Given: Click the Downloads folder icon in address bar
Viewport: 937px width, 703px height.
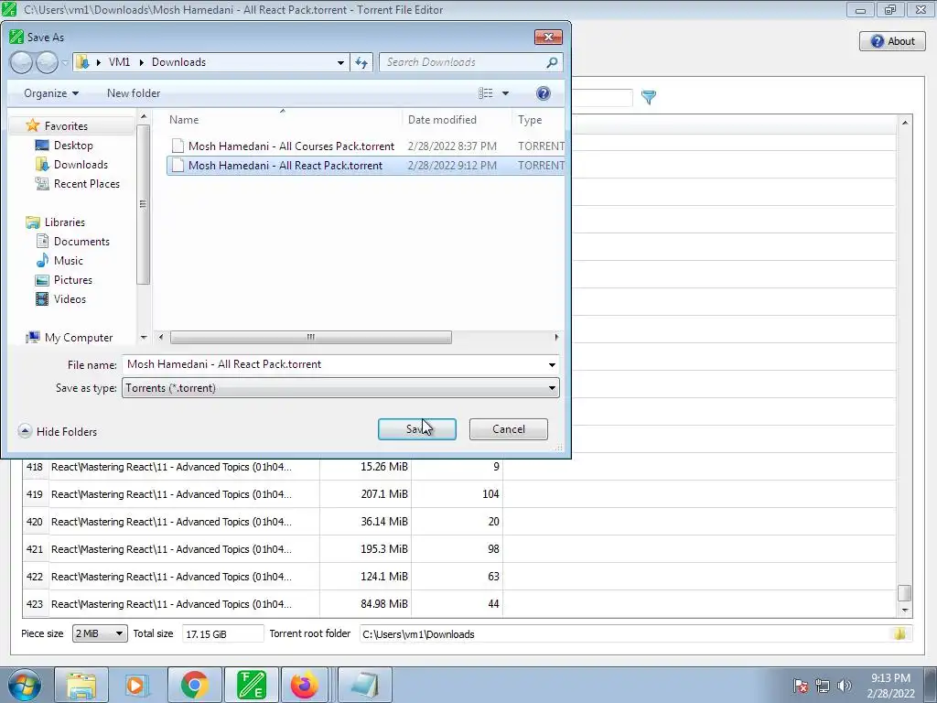Looking at the screenshot, I should (x=83, y=62).
